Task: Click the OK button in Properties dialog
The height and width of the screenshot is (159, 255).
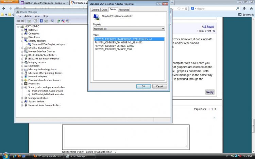Action: 143,86
